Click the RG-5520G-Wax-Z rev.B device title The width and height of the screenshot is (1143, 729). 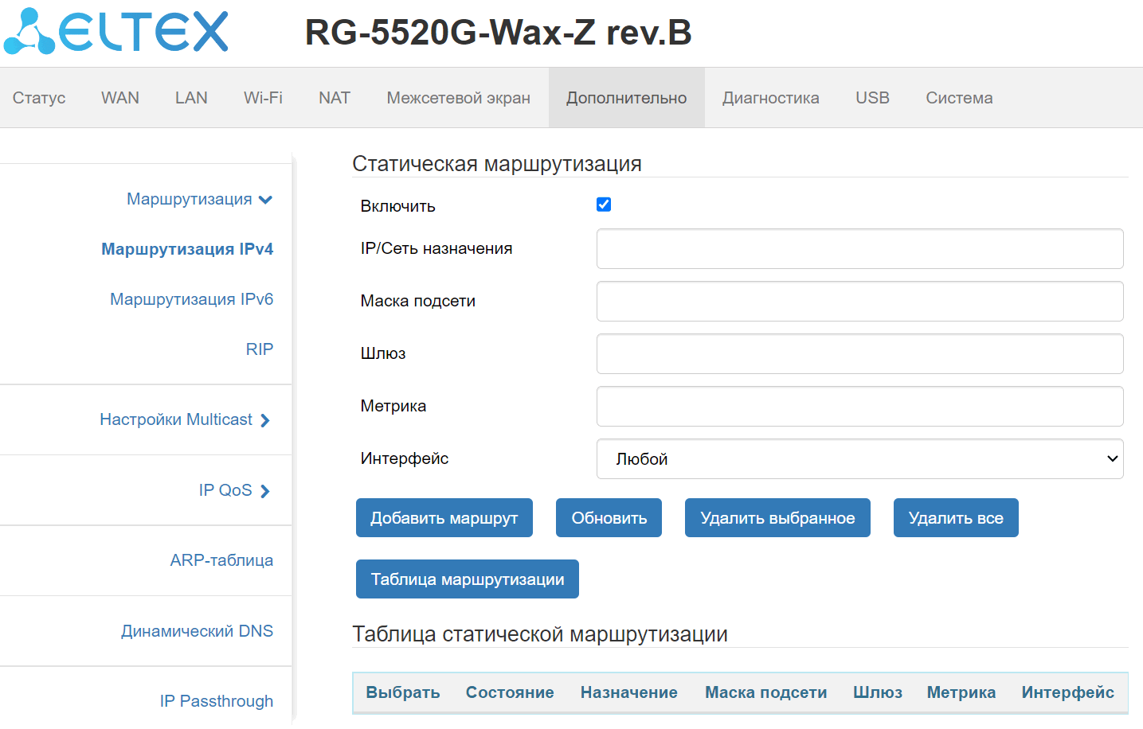point(499,33)
